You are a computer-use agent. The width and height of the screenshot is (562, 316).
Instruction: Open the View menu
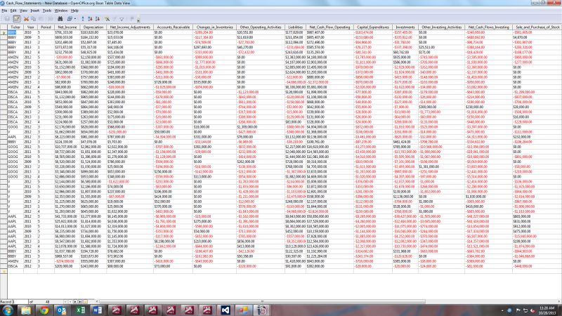click(x=23, y=11)
